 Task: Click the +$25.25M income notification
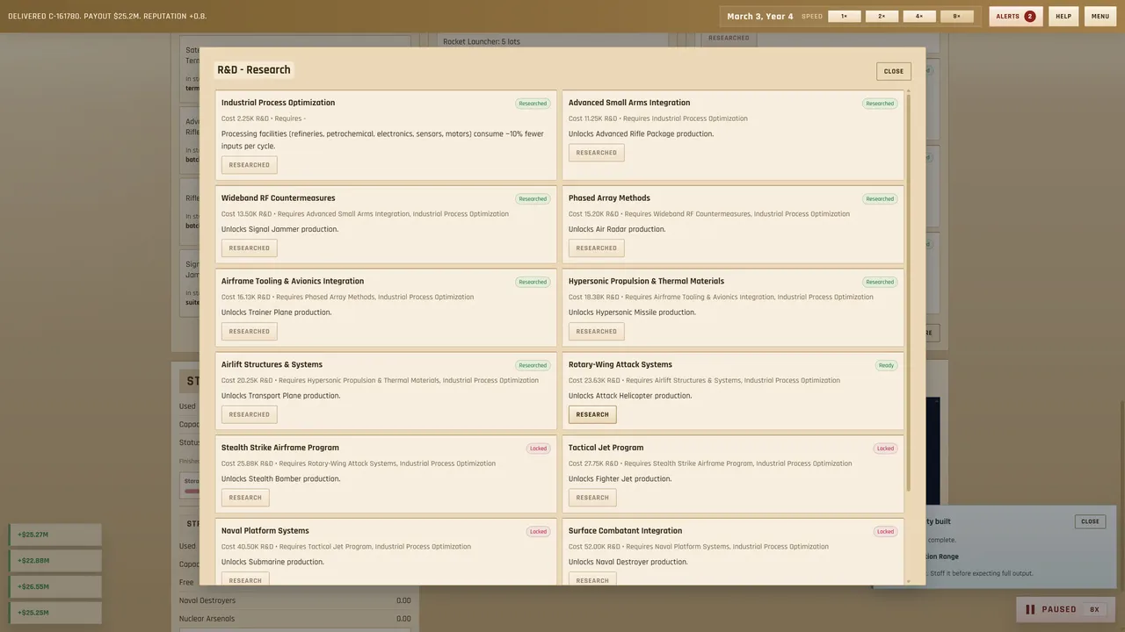[x=55, y=613]
